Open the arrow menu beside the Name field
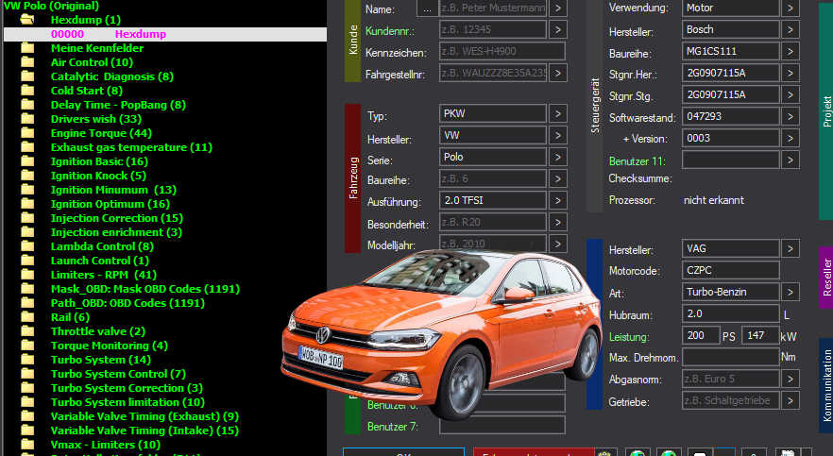This screenshot has width=833, height=456. pos(558,8)
